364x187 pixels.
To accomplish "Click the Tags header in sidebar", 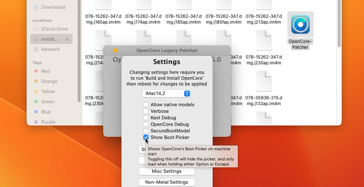I will [37, 63].
